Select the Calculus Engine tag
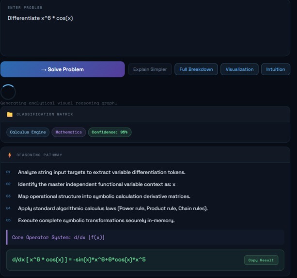This screenshot has width=297, height=278. (x=28, y=132)
